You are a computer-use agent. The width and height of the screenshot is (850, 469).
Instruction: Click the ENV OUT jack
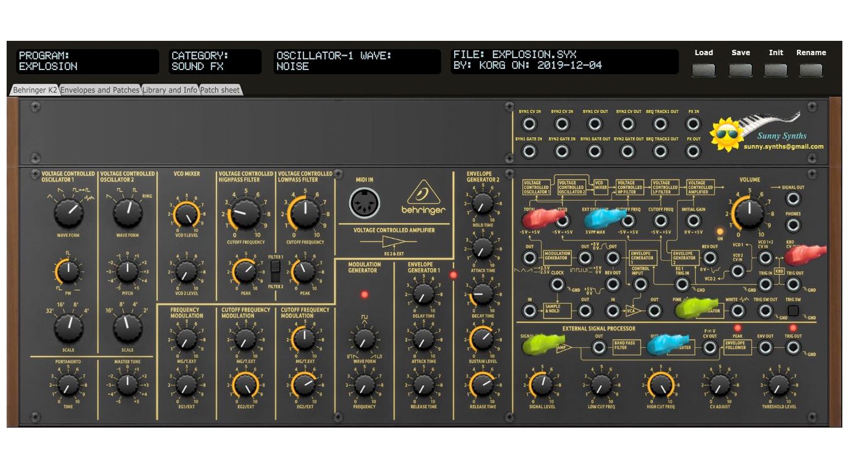click(x=766, y=348)
